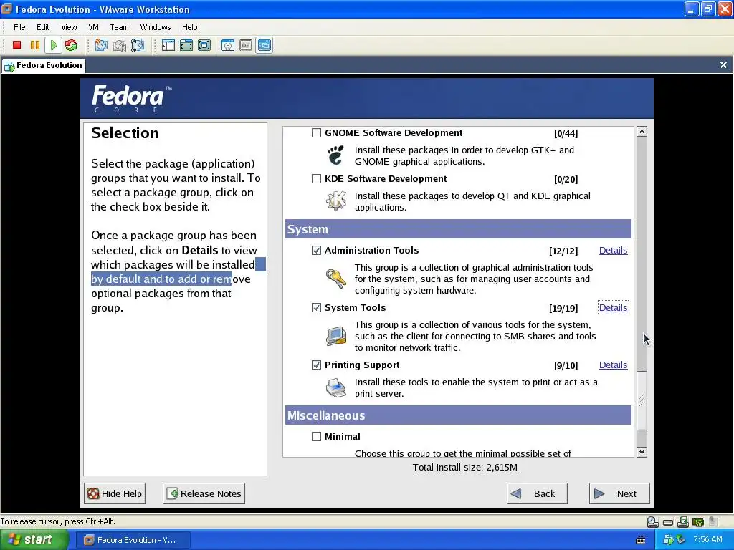
Task: Click the package list scrollbar thumb
Action: [x=642, y=400]
